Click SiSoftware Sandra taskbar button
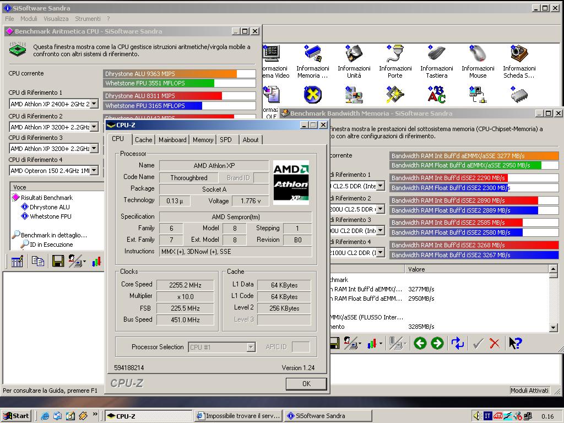 coord(328,416)
